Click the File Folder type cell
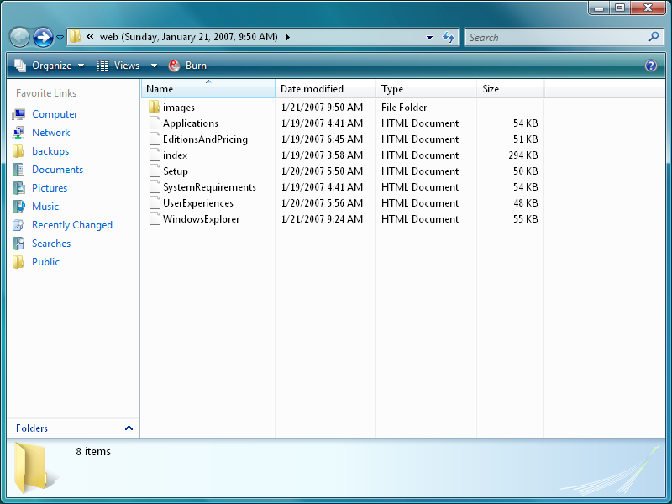The image size is (672, 504). 404,108
